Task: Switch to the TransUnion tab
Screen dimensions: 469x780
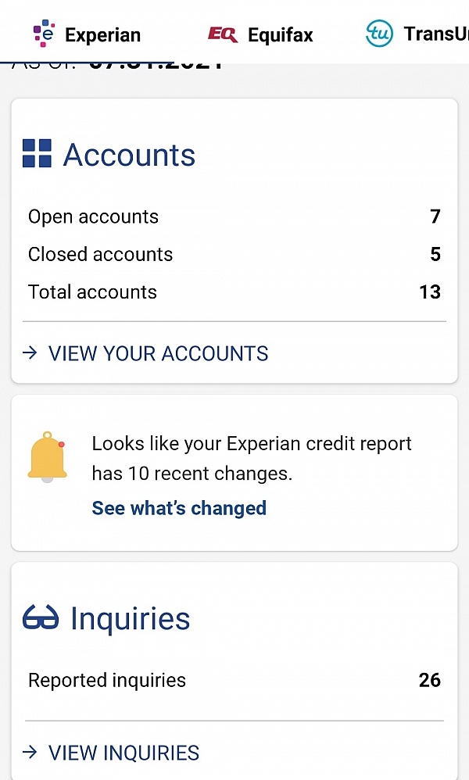Action: coord(414,34)
